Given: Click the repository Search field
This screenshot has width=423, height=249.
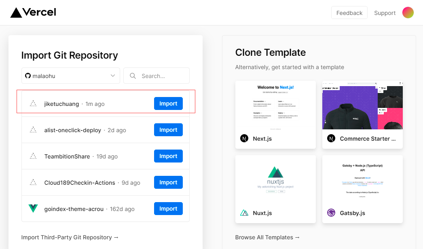Looking at the screenshot, I should coord(157,76).
